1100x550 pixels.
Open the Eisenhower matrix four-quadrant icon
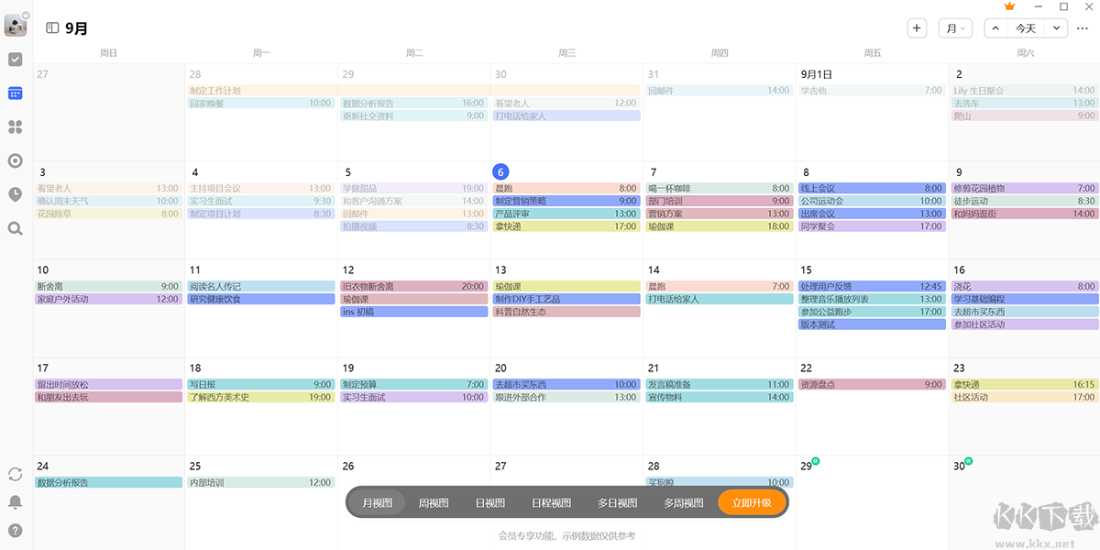15,126
